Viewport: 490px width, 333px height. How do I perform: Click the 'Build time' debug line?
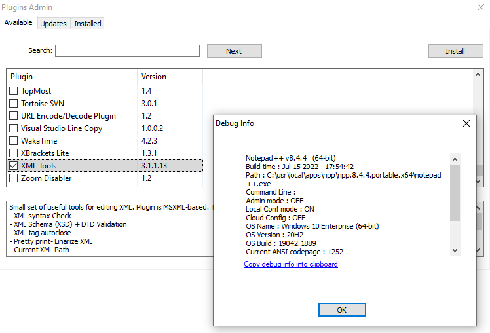(x=299, y=166)
